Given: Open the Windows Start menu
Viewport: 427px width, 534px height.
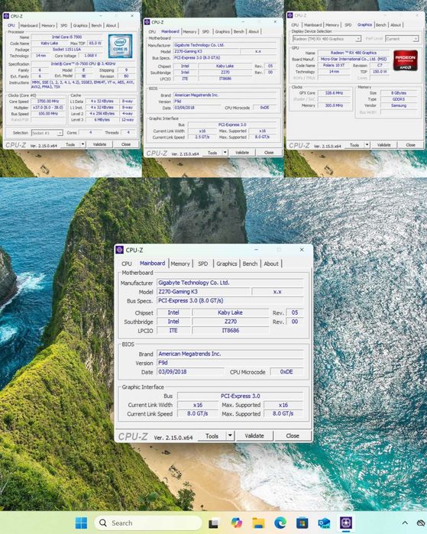Looking at the screenshot, I should pos(81,523).
